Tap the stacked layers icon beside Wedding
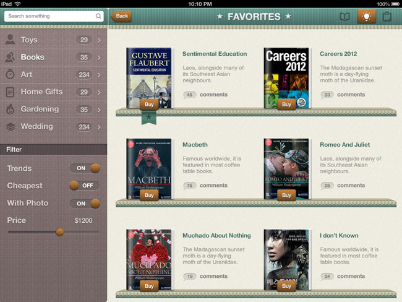 click(x=11, y=127)
